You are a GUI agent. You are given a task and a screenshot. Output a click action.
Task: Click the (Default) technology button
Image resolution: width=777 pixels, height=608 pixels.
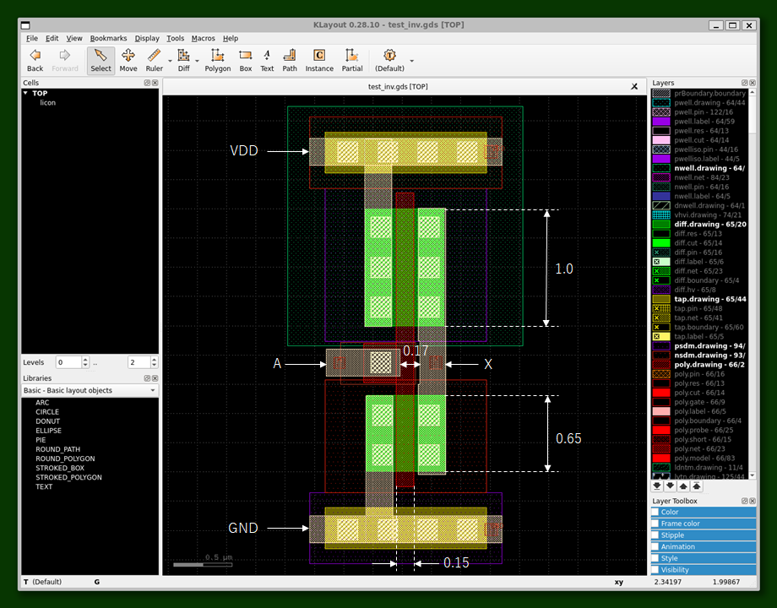389,61
